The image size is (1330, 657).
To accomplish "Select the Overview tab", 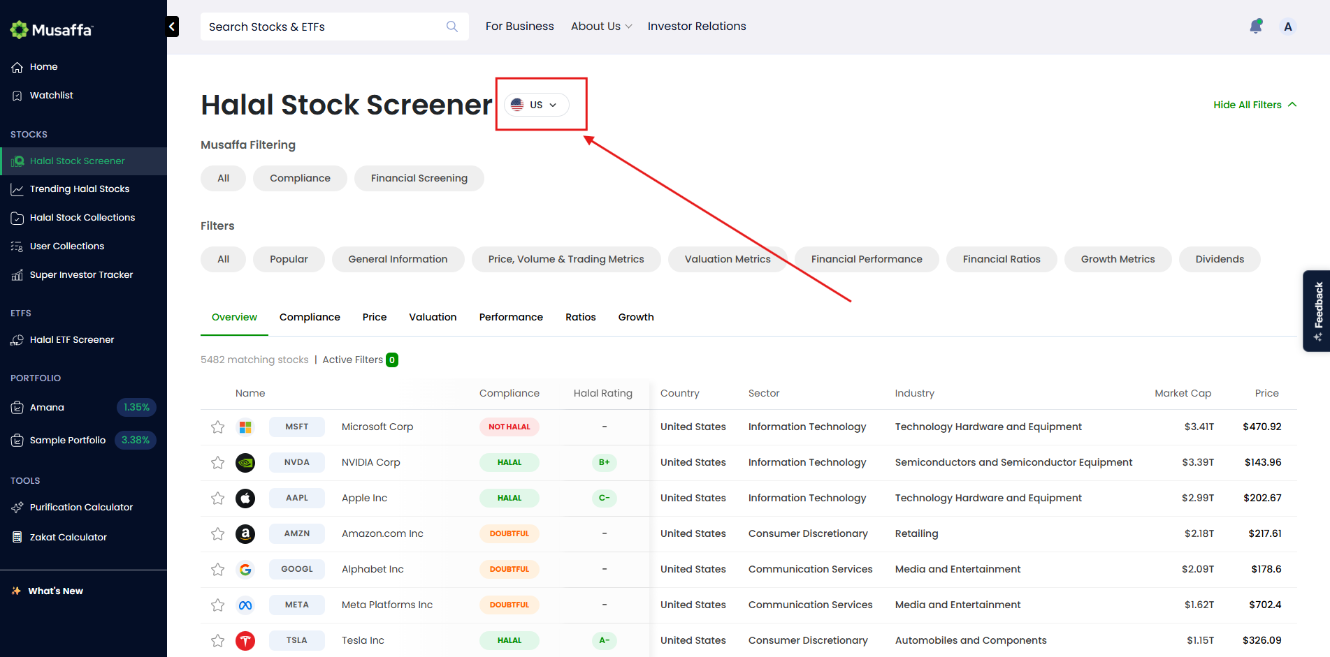I will [234, 317].
